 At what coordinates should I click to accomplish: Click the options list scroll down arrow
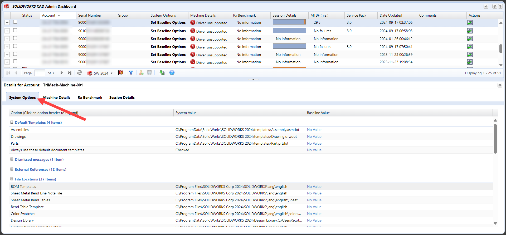495,223
